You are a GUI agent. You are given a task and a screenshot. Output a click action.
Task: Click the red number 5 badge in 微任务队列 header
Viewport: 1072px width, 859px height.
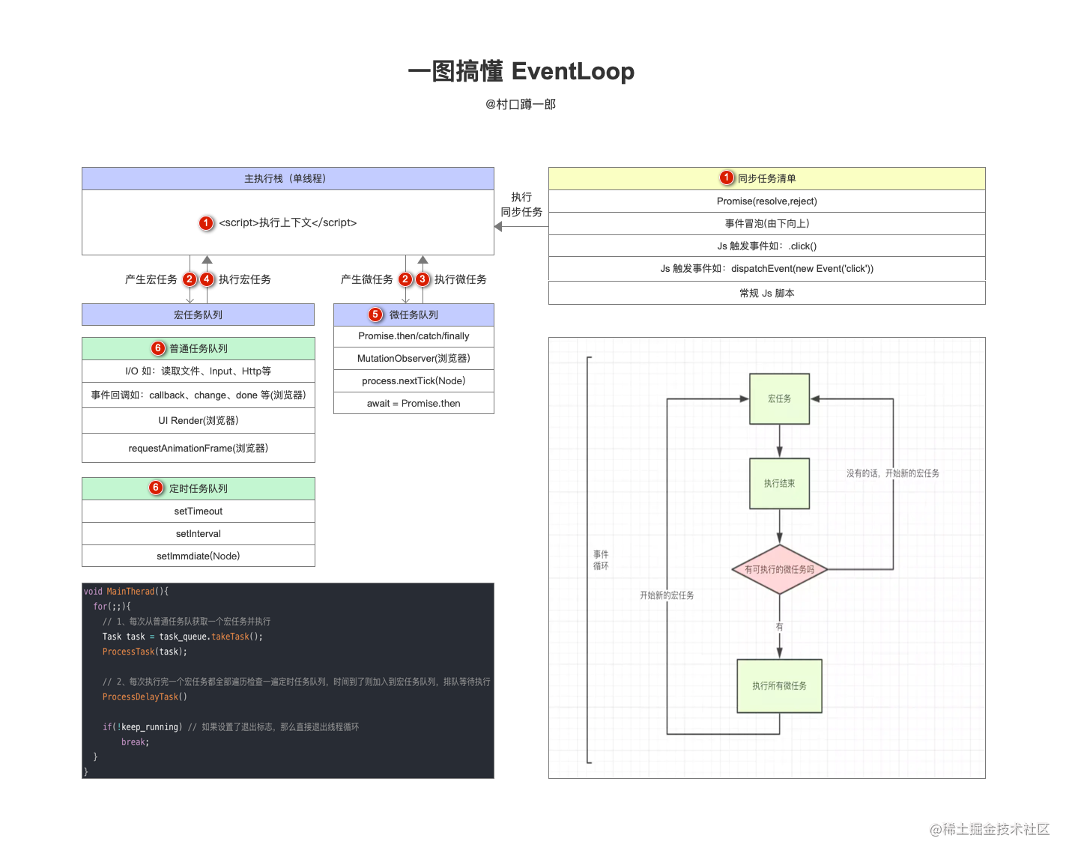[375, 315]
